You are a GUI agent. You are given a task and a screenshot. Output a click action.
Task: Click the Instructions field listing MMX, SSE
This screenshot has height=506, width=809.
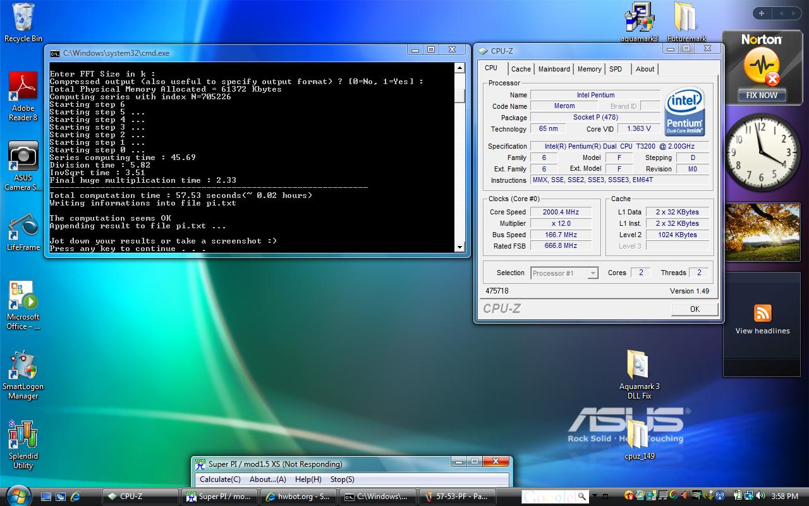pos(620,180)
